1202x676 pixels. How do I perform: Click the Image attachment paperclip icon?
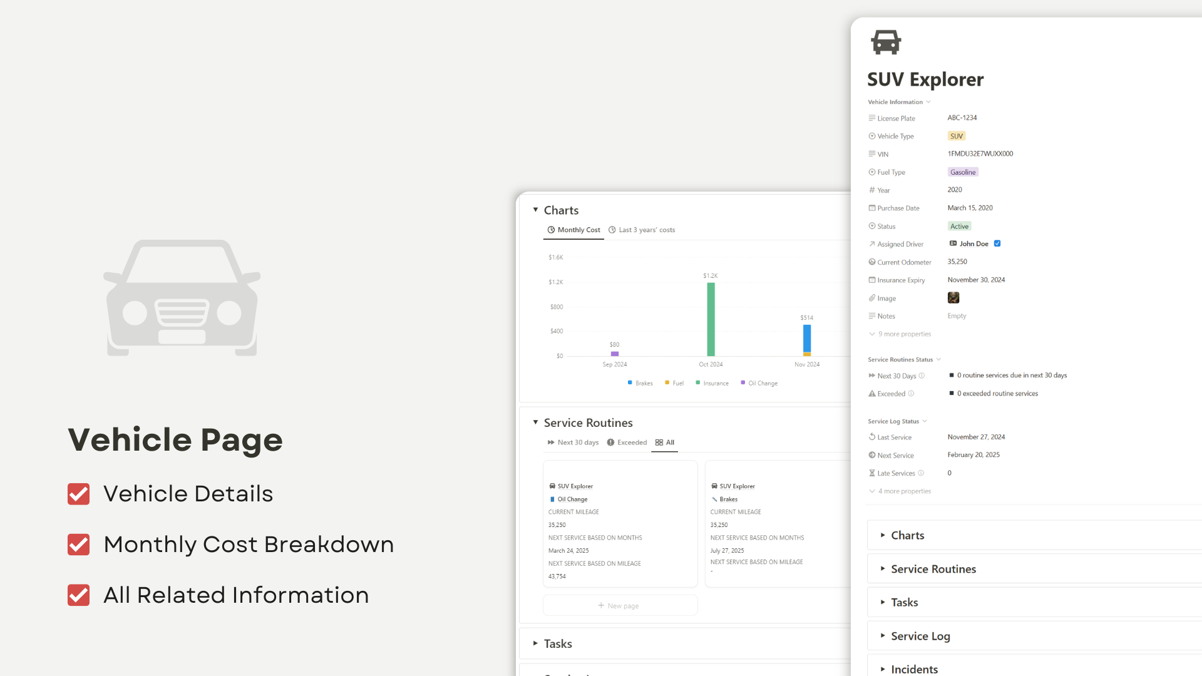tap(871, 298)
